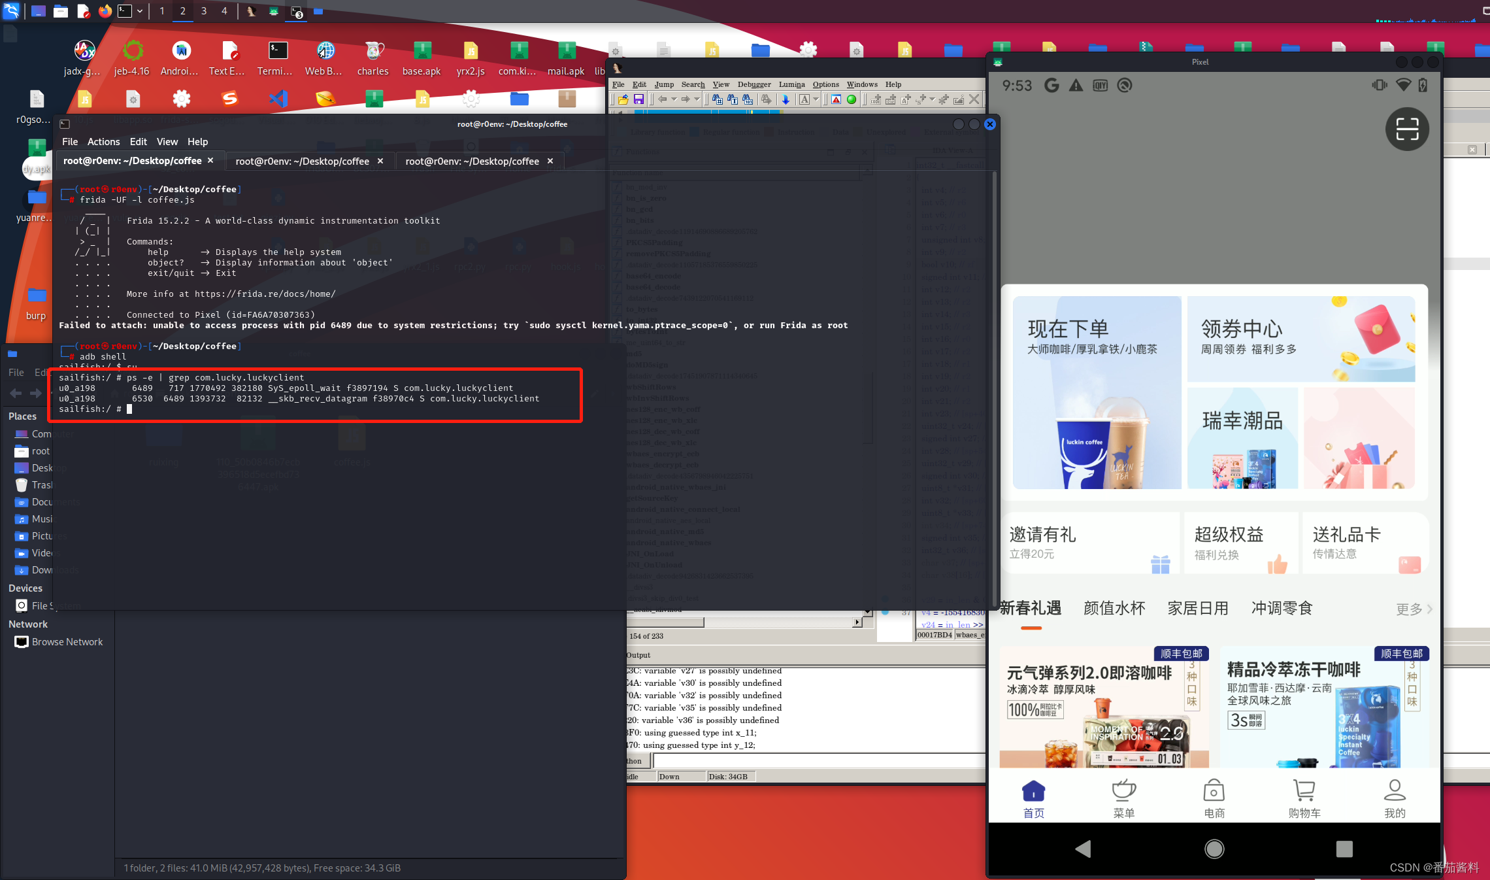Screen dimensions: 1490x880
Task: Switch to the second terminal tab
Action: [310, 161]
